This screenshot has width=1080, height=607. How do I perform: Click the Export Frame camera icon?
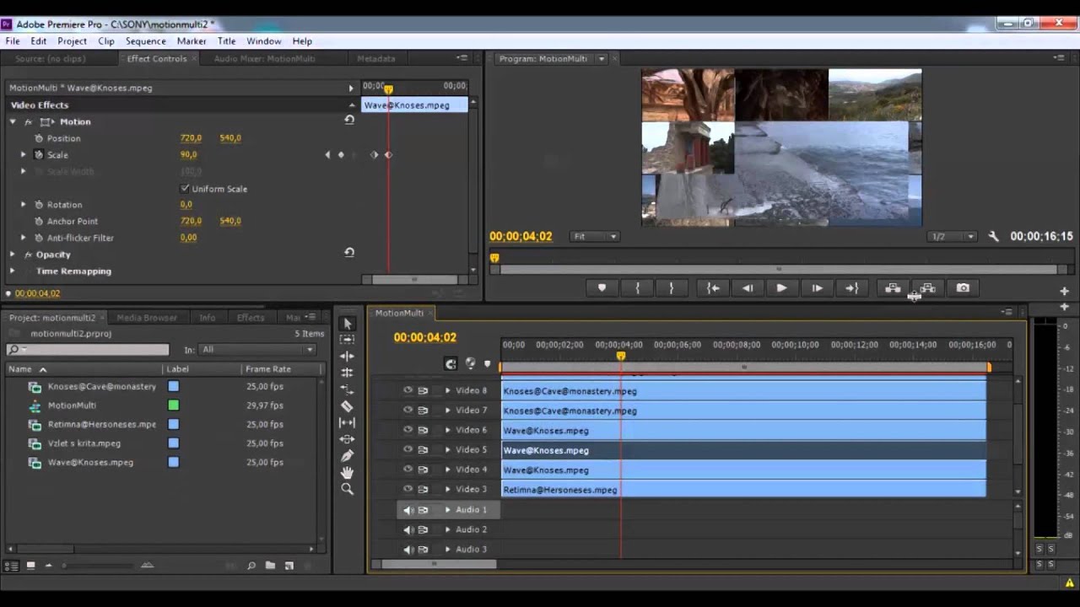tap(963, 288)
